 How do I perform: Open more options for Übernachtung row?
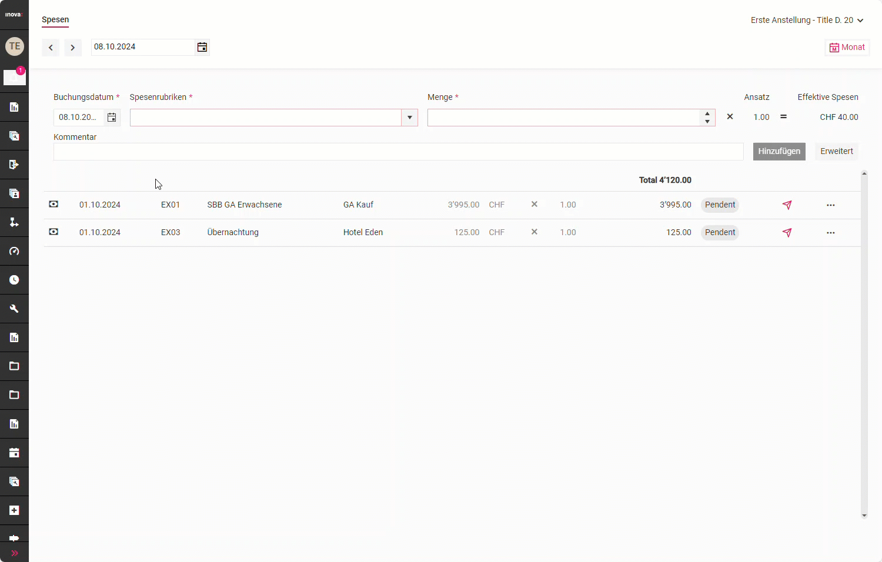pyautogui.click(x=830, y=233)
